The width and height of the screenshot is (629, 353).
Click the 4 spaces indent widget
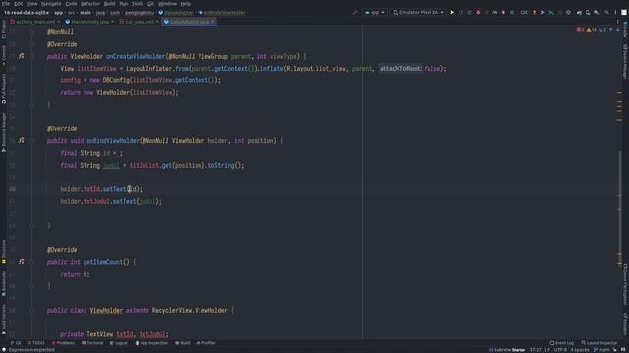(580, 350)
